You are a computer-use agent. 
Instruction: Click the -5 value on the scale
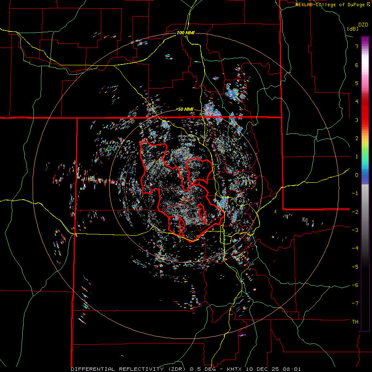click(x=355, y=267)
